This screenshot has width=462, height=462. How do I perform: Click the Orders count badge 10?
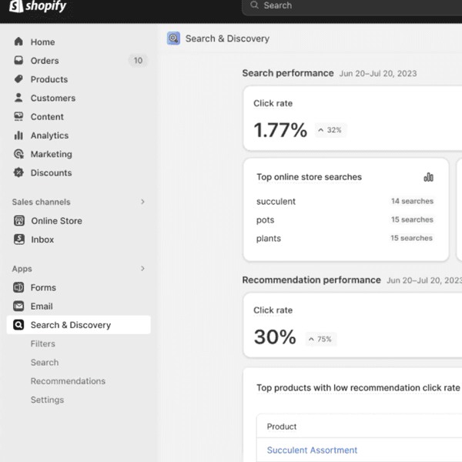point(138,60)
